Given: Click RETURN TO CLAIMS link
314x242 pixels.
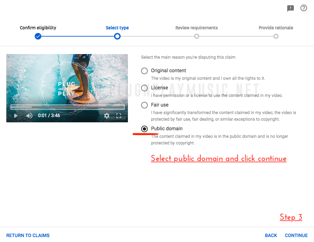Looking at the screenshot, I should tap(28, 235).
